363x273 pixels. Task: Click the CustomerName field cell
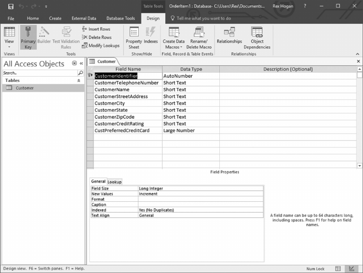pyautogui.click(x=128, y=90)
